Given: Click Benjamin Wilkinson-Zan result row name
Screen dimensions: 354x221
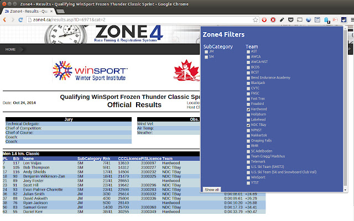Looking at the screenshot, I should 44,176.
